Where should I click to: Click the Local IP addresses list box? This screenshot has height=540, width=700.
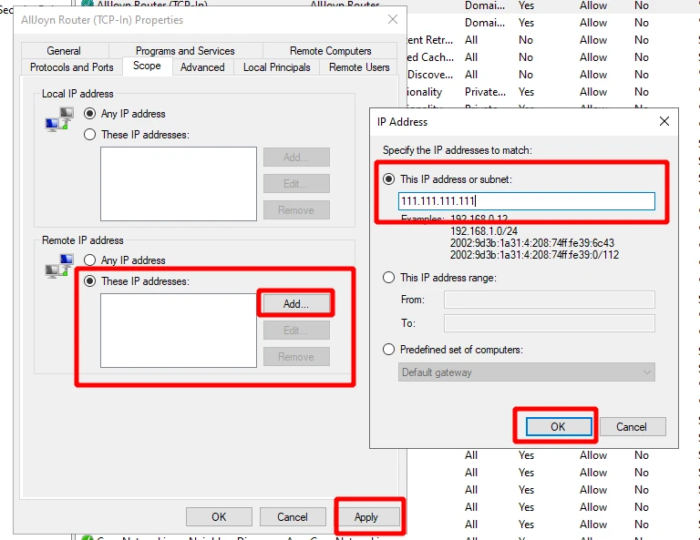tap(178, 184)
